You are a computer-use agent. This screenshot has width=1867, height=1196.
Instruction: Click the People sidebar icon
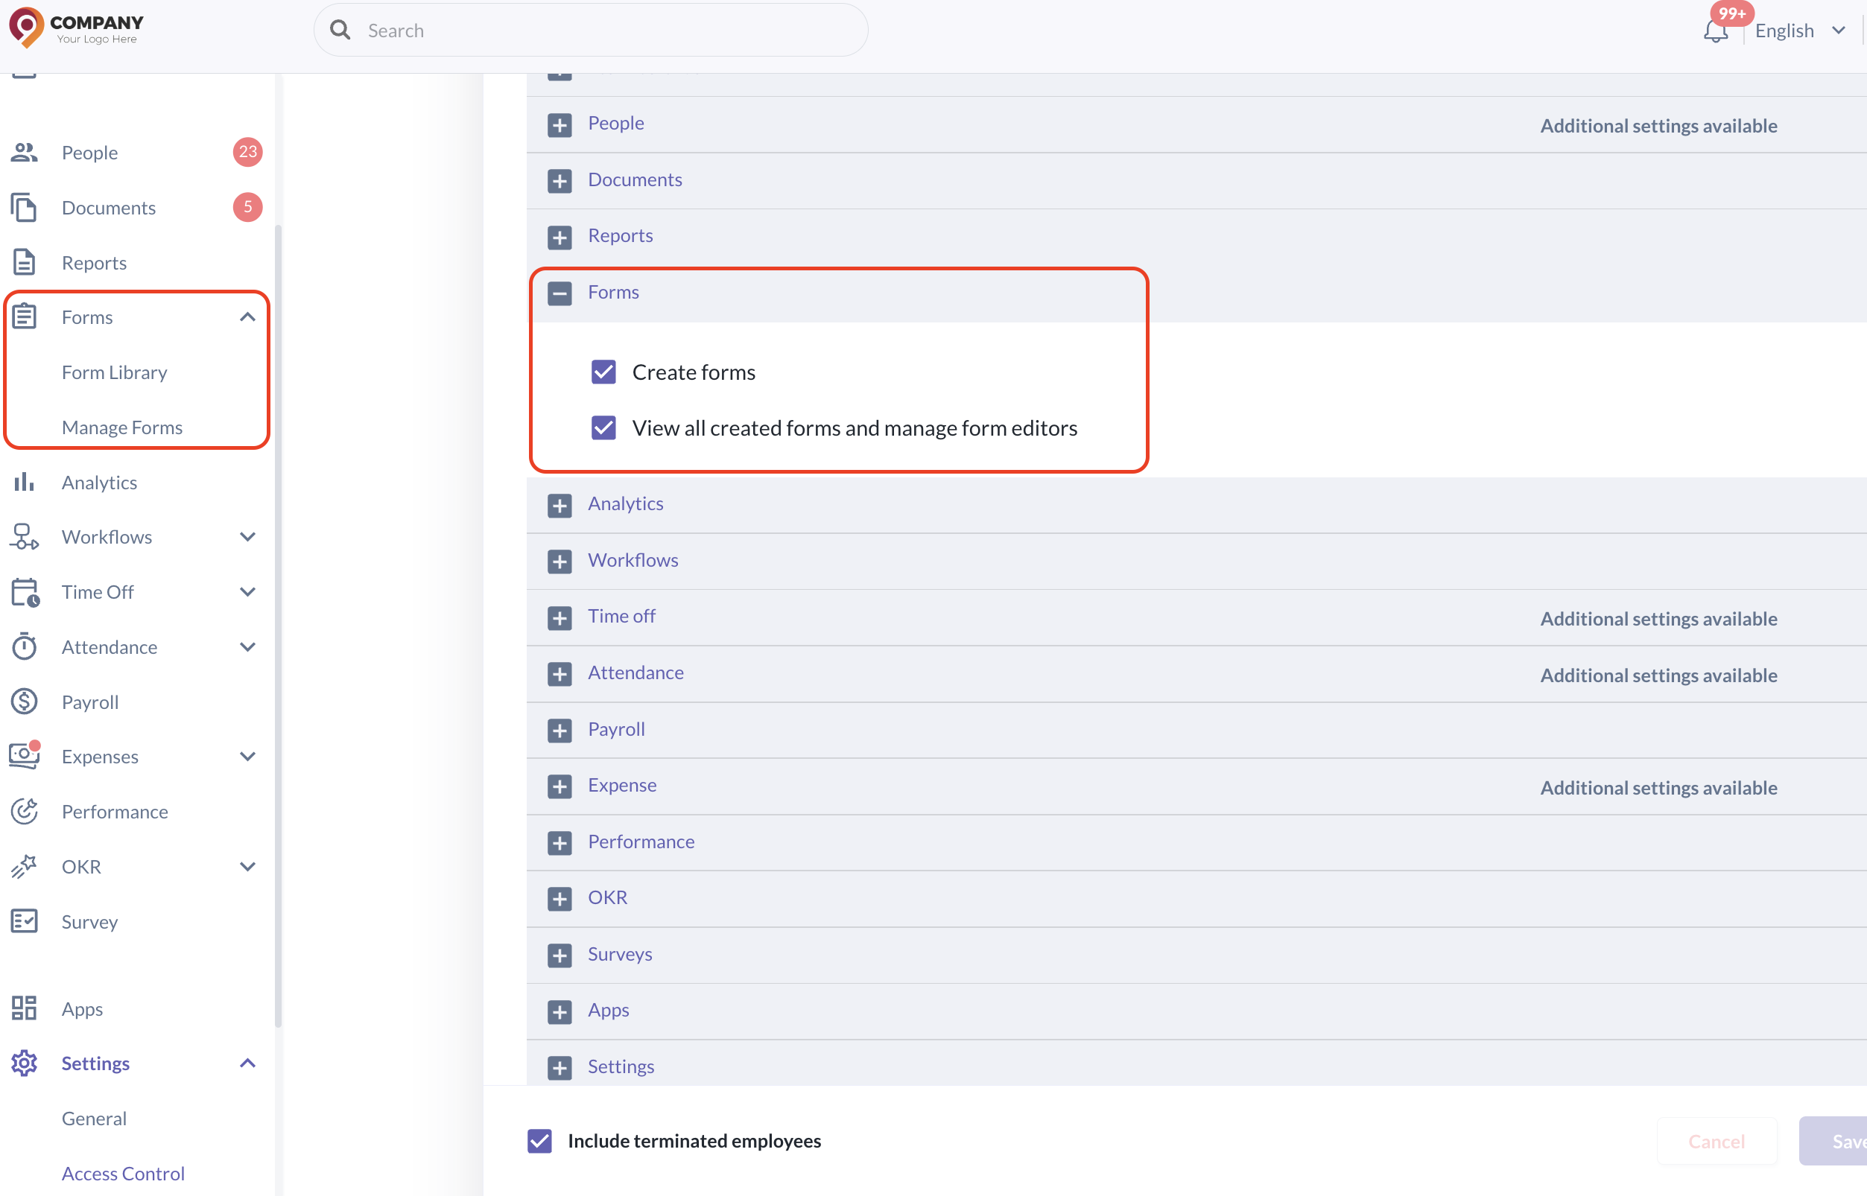[x=24, y=152]
